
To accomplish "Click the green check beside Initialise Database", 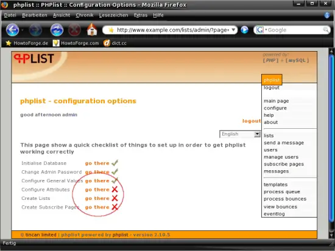I will tap(115, 163).
